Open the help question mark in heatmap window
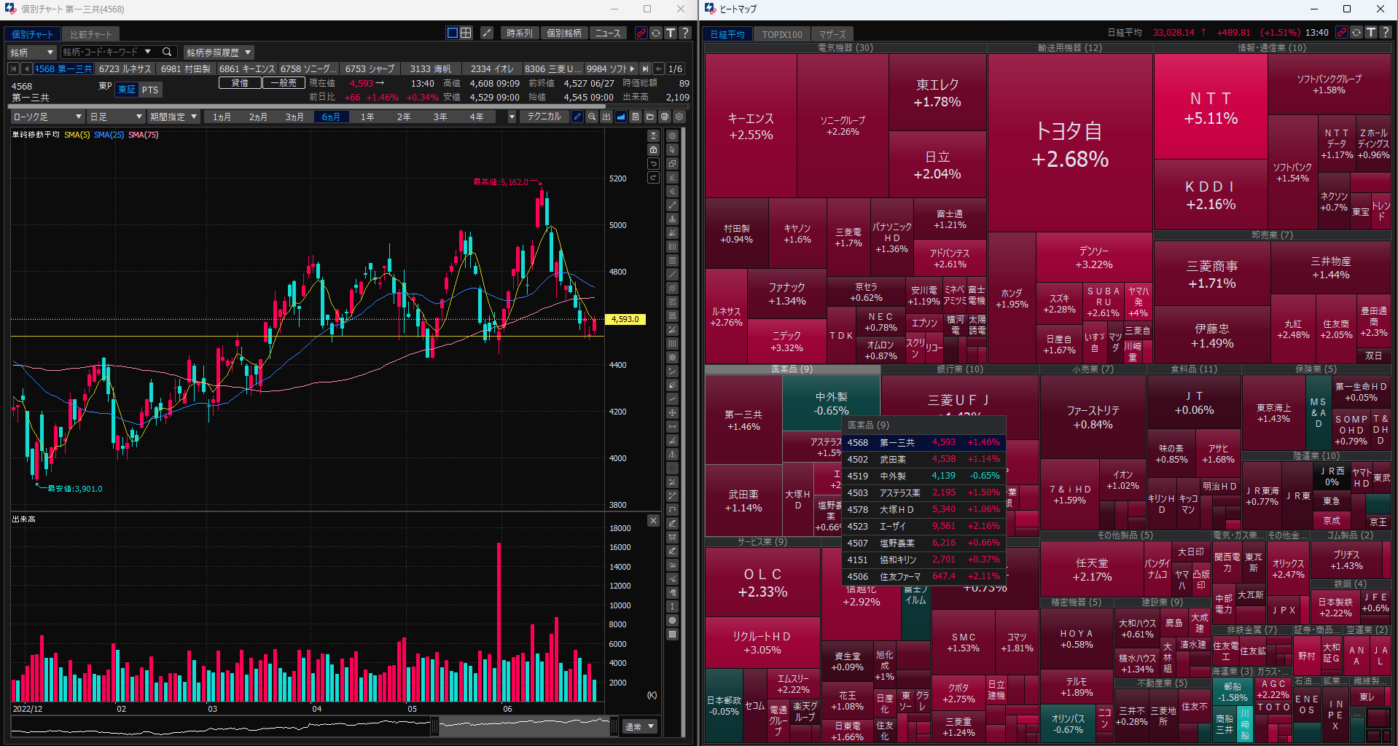1398x746 pixels. [x=1386, y=33]
